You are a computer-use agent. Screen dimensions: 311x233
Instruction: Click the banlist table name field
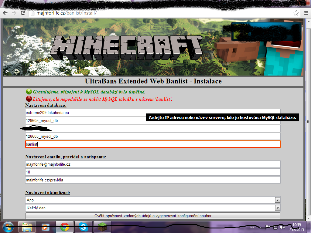click(153, 144)
